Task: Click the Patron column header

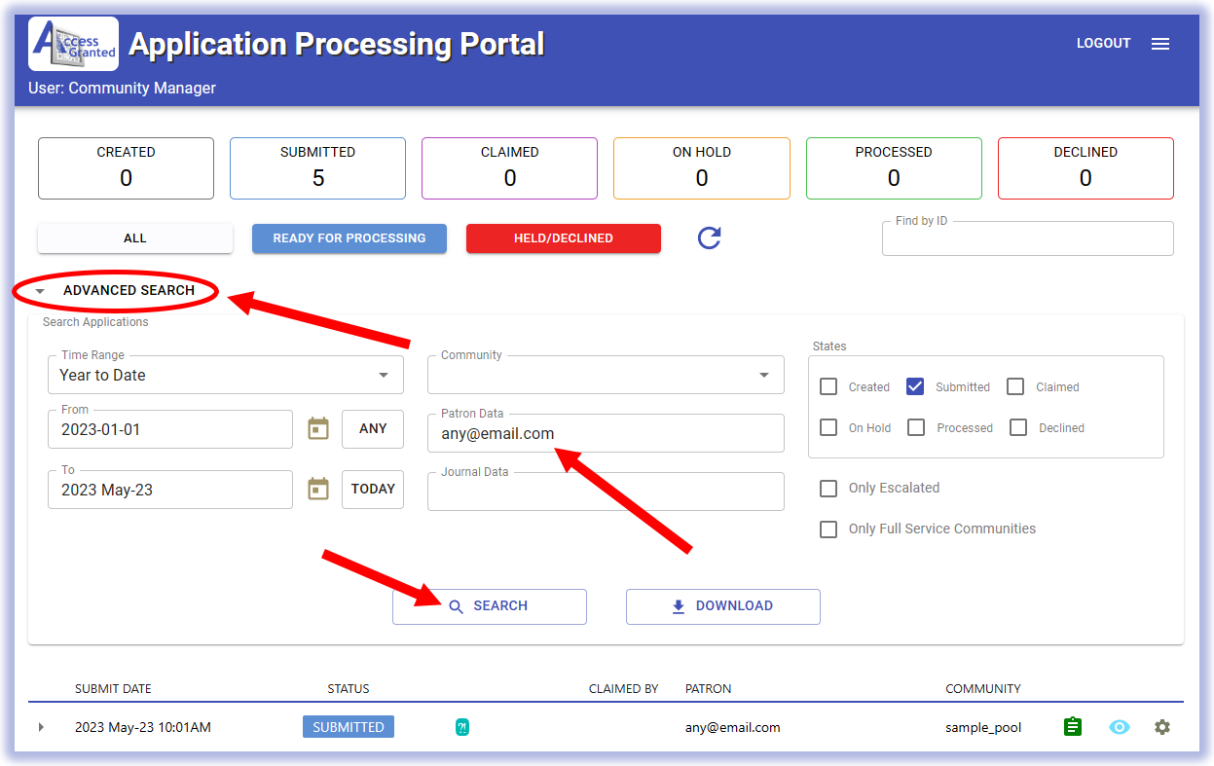Action: [x=709, y=688]
